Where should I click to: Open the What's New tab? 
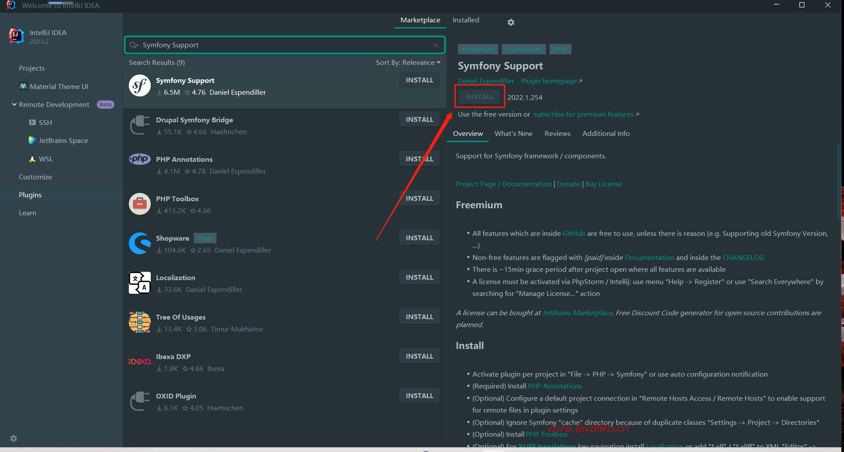click(x=513, y=134)
